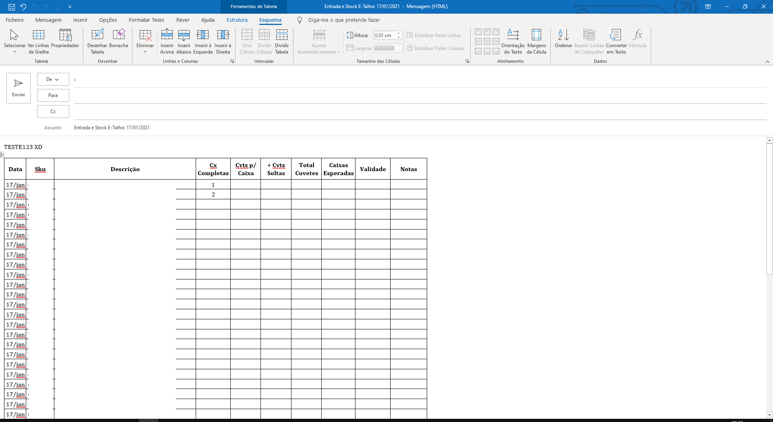The height and width of the screenshot is (422, 773).
Task: Click the Descrição header cell
Action: pyautogui.click(x=125, y=169)
